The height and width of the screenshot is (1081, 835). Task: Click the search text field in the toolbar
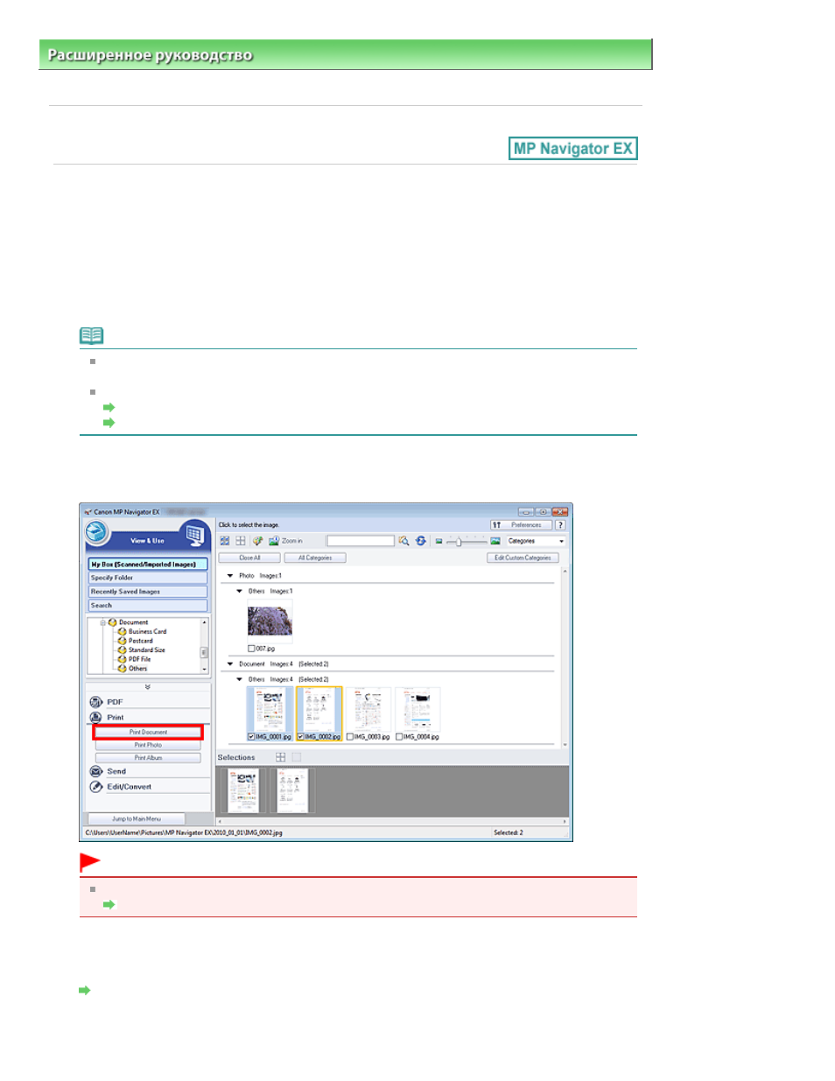tap(361, 541)
